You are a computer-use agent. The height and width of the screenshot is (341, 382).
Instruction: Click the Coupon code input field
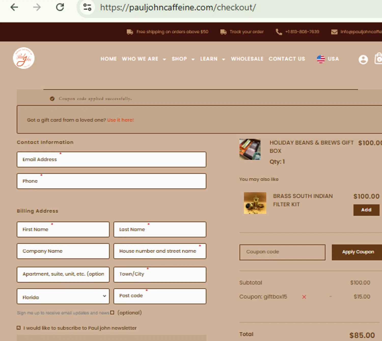click(282, 252)
